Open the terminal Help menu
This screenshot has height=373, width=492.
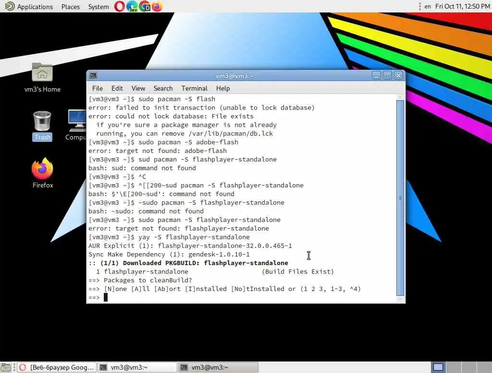click(x=223, y=88)
